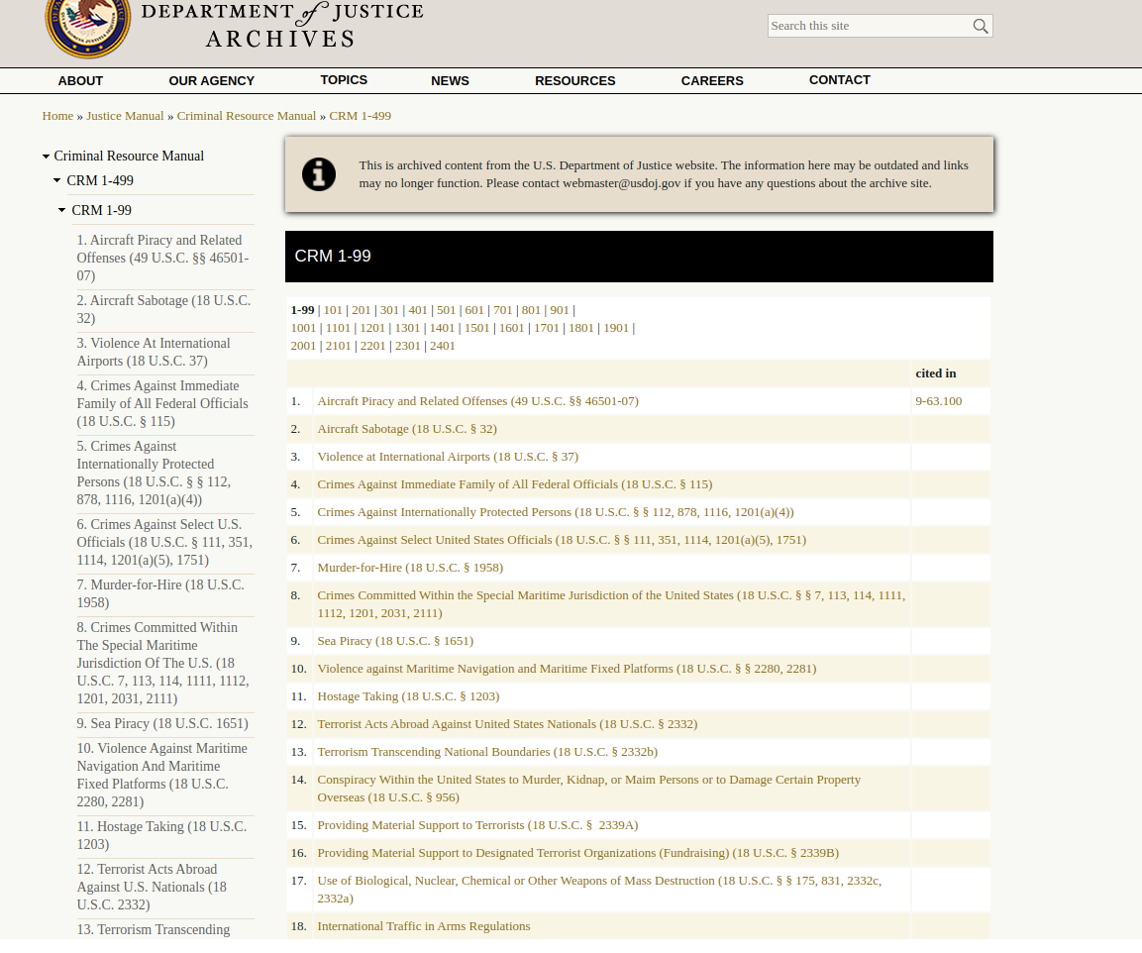Jump to section 501 page link

[x=446, y=310]
